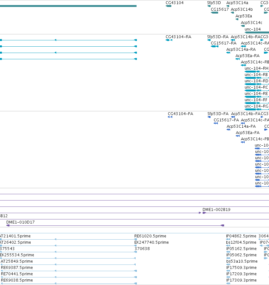Viewport: 269px width, 285px height.
Task: Click the IP05062.5prime EST label
Action: point(241,255)
